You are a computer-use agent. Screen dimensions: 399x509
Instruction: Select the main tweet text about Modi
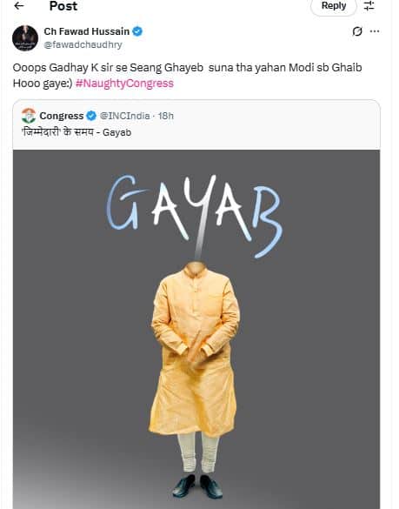(188, 76)
